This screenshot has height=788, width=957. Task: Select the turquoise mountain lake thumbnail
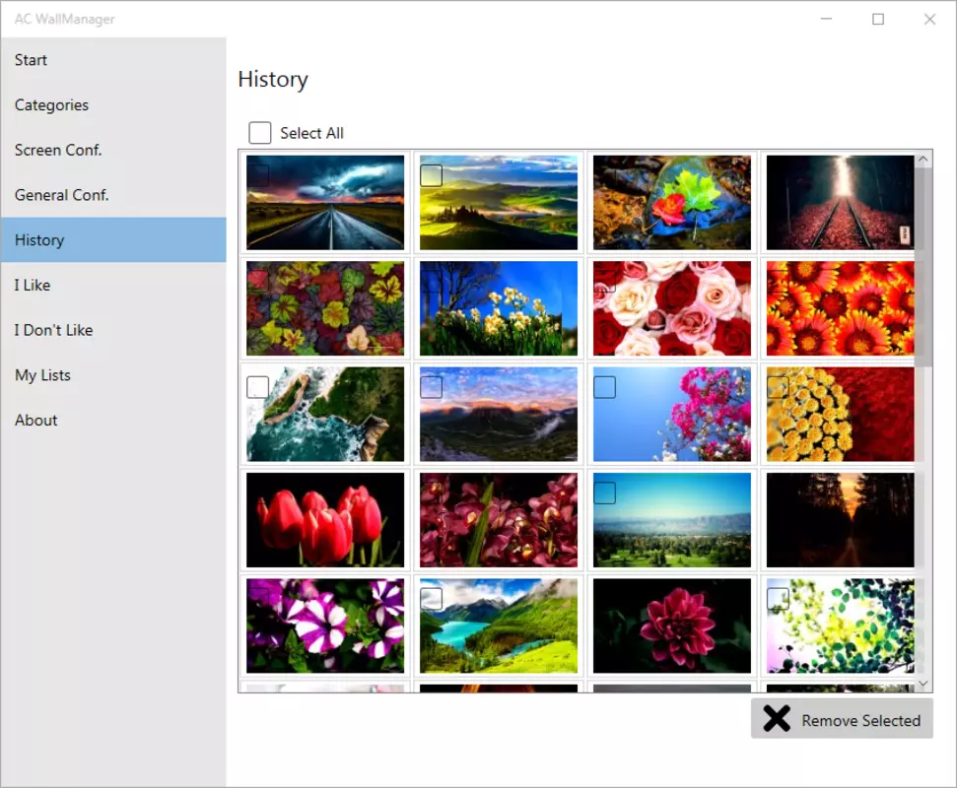499,625
